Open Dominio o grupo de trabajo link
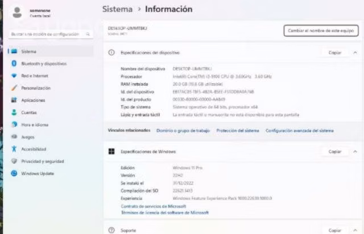 pyautogui.click(x=183, y=131)
